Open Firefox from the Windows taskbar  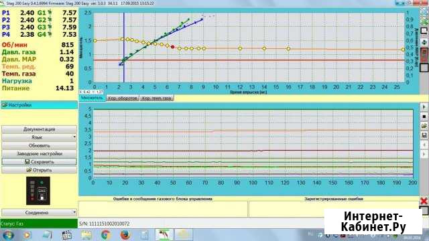point(125,235)
